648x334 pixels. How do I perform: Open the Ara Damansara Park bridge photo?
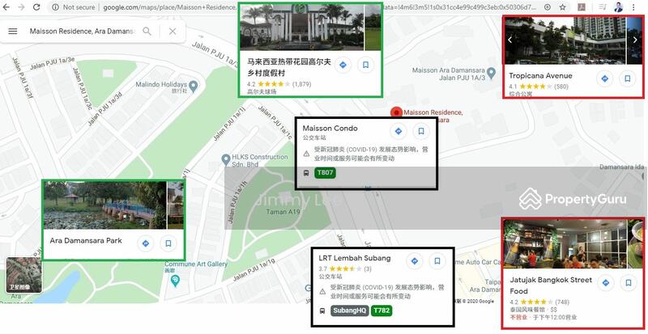[x=105, y=205]
